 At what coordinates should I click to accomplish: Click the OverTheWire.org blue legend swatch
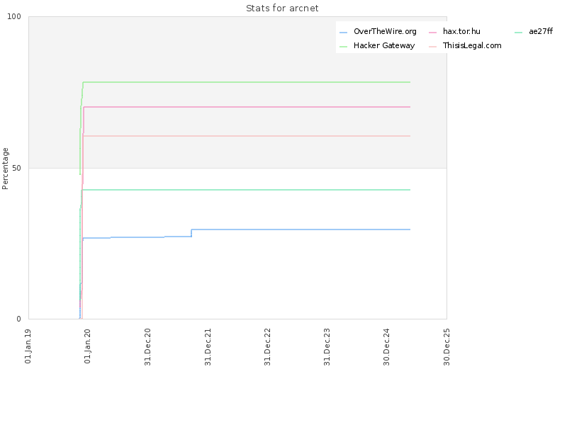click(x=344, y=33)
